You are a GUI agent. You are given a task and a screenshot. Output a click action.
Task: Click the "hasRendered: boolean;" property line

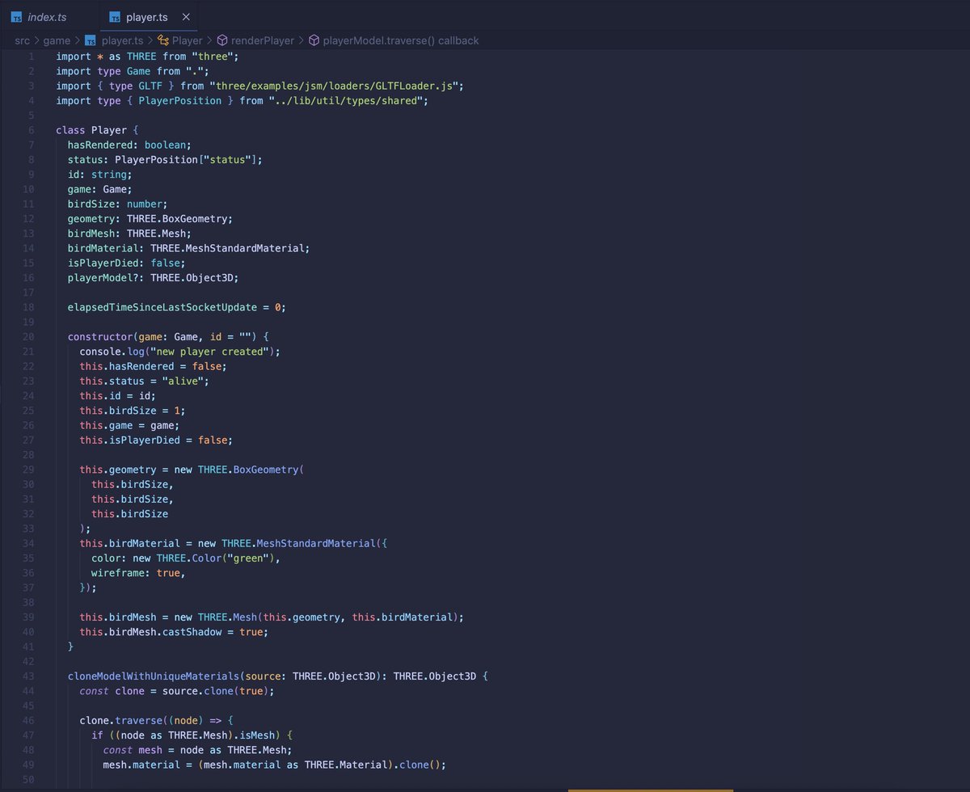[x=129, y=145]
